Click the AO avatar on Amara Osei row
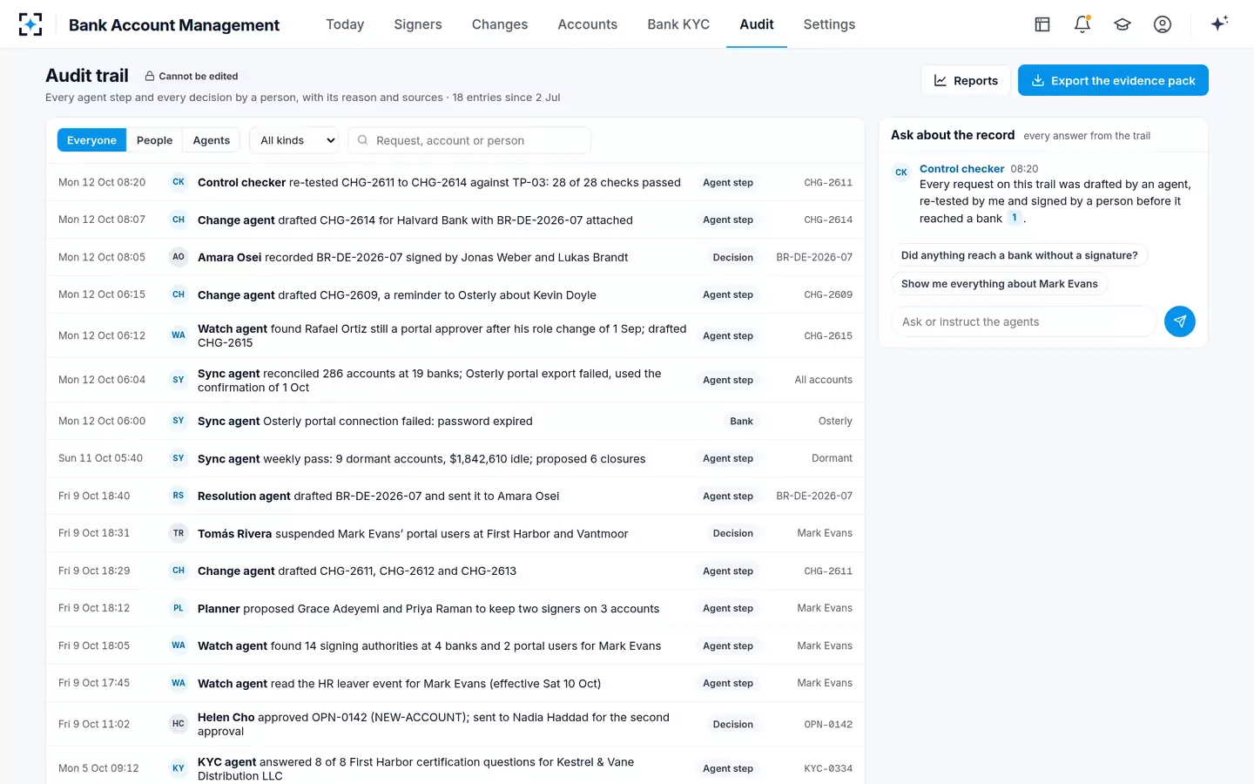This screenshot has width=1254, height=784. coord(179,257)
